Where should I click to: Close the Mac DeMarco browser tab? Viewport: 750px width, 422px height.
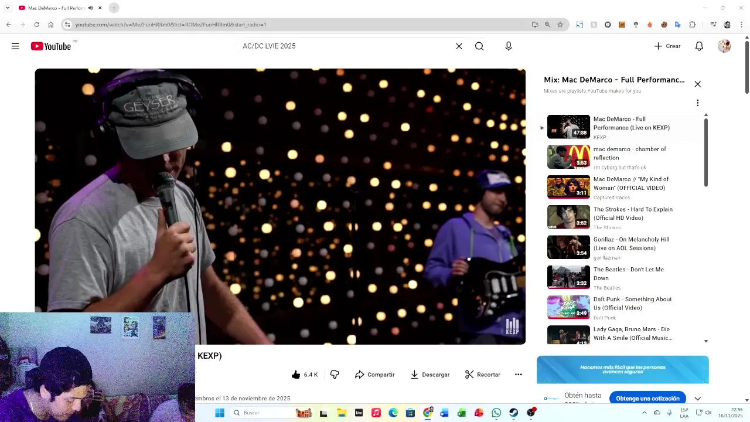(100, 8)
